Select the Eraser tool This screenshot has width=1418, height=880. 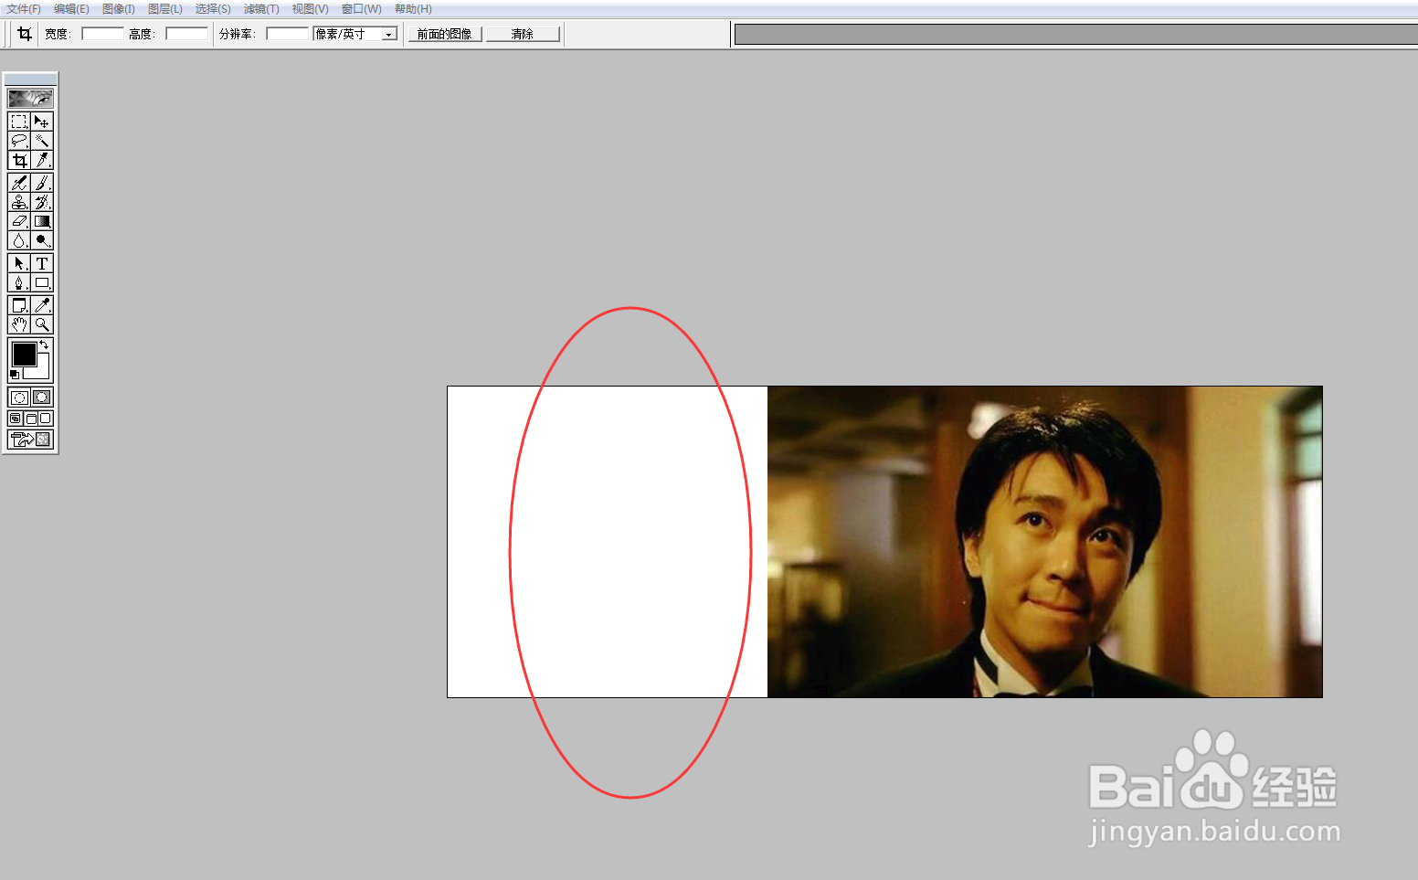click(x=19, y=221)
